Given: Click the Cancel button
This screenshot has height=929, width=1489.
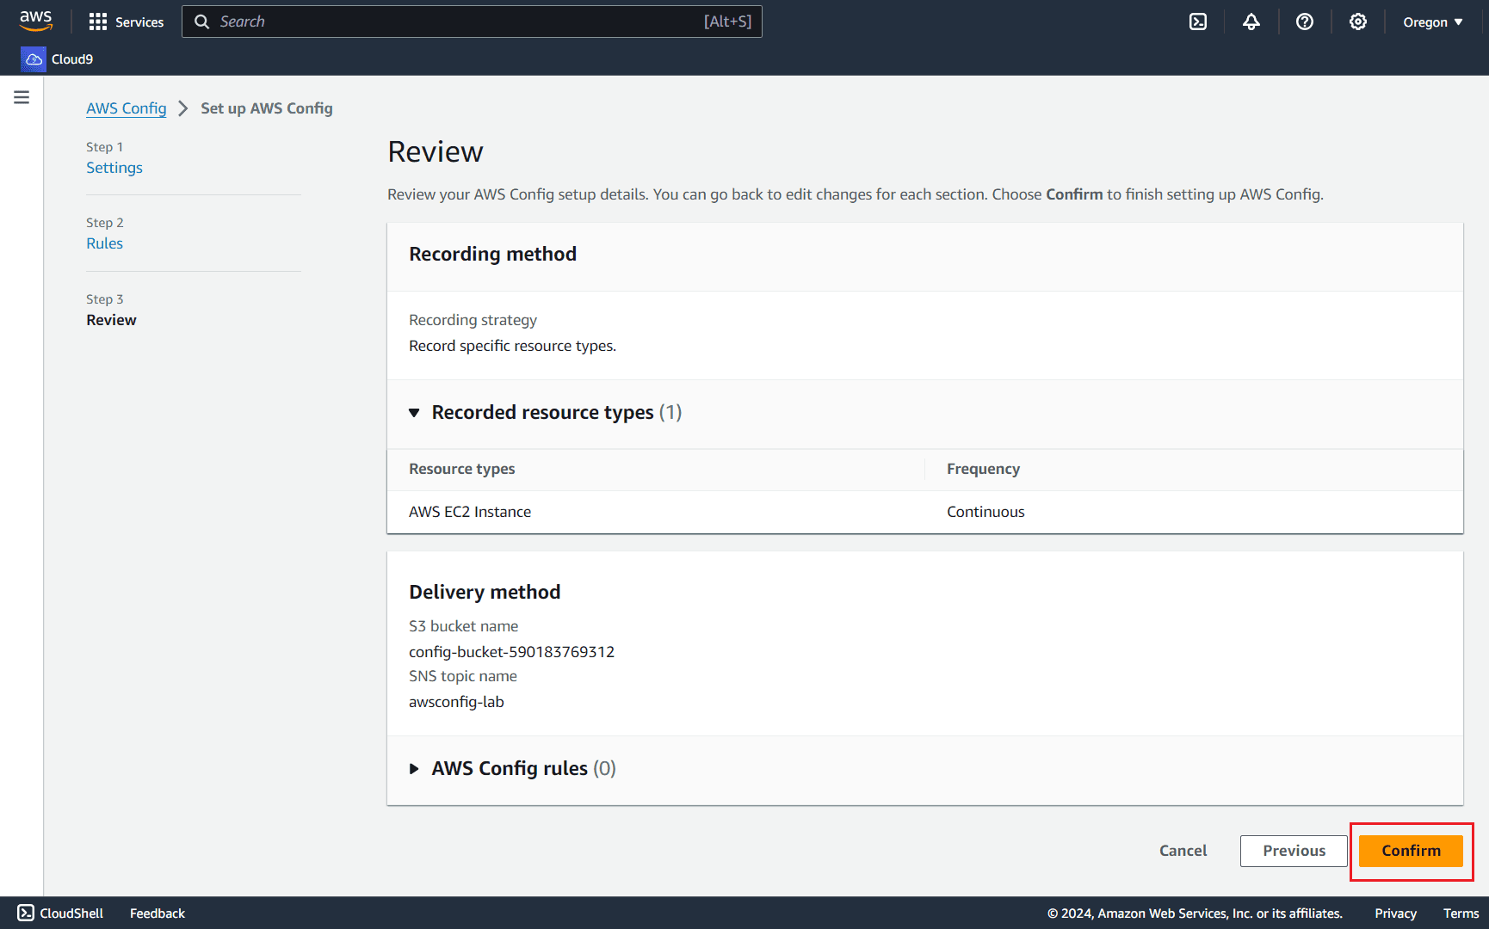Looking at the screenshot, I should click(1183, 851).
